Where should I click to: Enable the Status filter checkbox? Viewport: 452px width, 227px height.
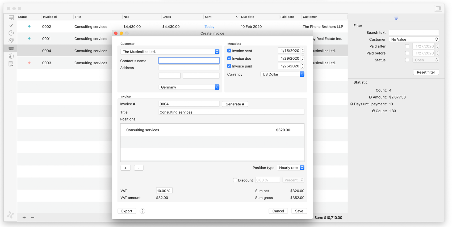[x=407, y=60]
